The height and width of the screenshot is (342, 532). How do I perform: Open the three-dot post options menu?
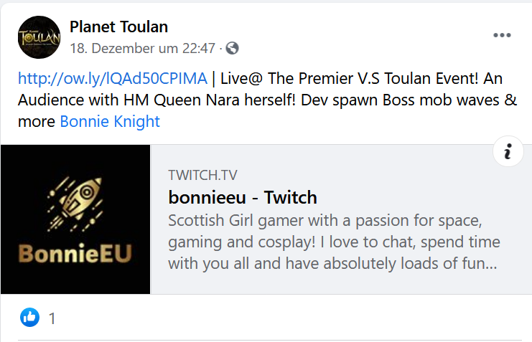(501, 36)
